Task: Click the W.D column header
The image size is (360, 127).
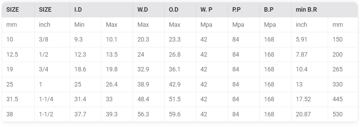Action: (x=148, y=10)
